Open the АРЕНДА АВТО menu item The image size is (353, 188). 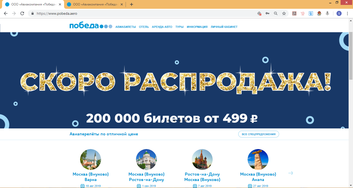click(162, 27)
